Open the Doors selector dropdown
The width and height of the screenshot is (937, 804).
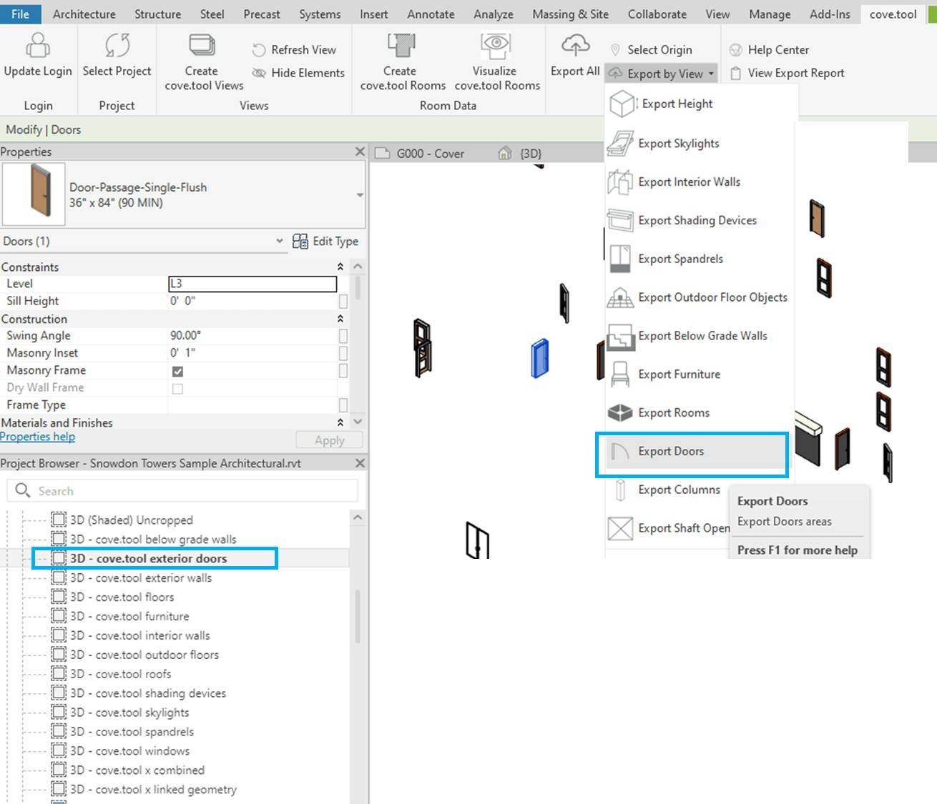280,241
